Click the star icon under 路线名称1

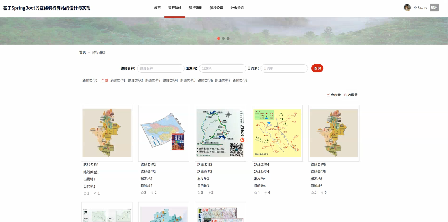pyautogui.click(x=85, y=193)
